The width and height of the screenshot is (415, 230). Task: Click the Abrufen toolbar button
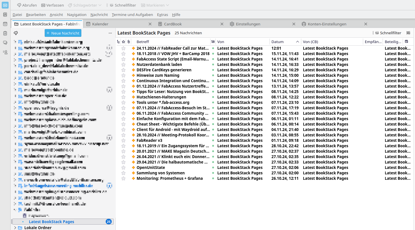27,5
